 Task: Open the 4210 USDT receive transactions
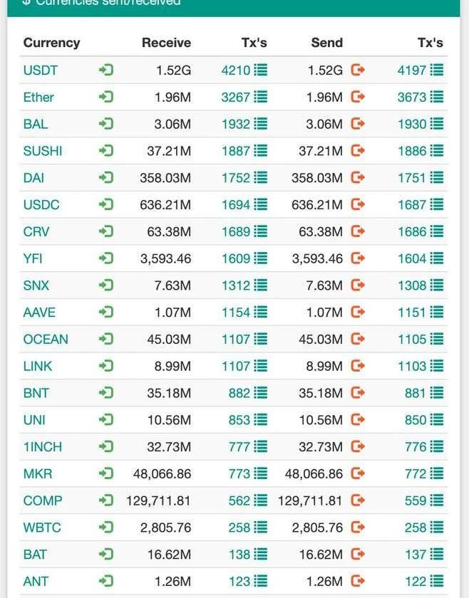coord(236,70)
